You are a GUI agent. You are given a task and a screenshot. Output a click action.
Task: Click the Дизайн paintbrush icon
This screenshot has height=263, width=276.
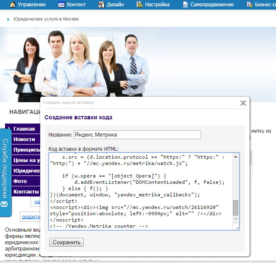(x=101, y=5)
